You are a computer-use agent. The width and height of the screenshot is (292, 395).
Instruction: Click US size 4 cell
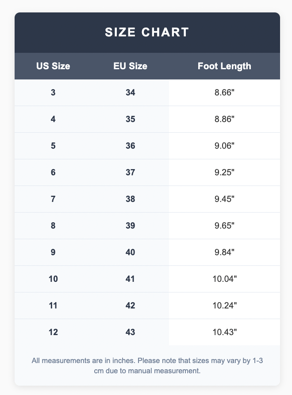53,119
